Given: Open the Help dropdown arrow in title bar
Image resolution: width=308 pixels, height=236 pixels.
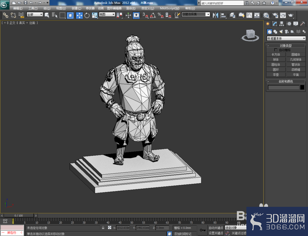Looking at the screenshot, I should coord(277,3).
